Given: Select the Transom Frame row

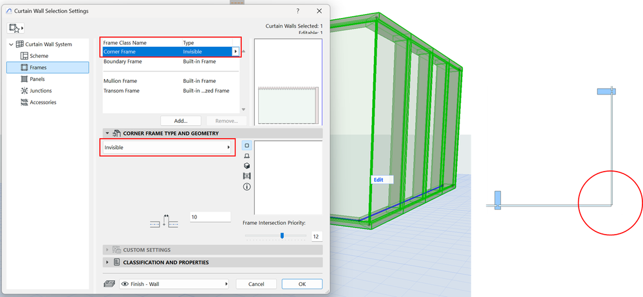Looking at the screenshot, I should click(171, 91).
